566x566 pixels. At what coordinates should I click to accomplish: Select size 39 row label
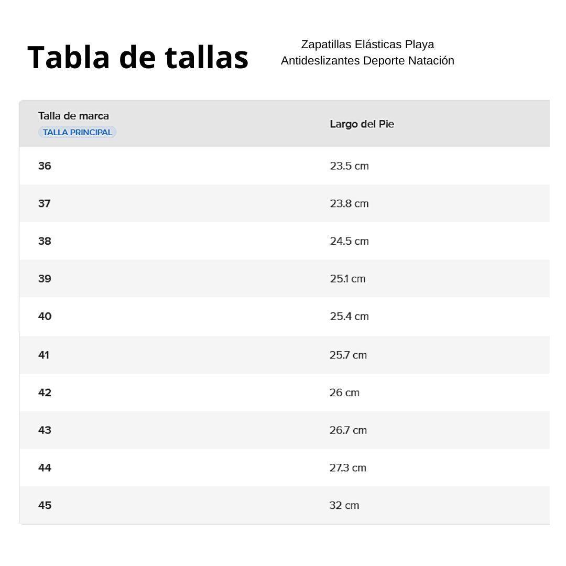click(x=45, y=279)
